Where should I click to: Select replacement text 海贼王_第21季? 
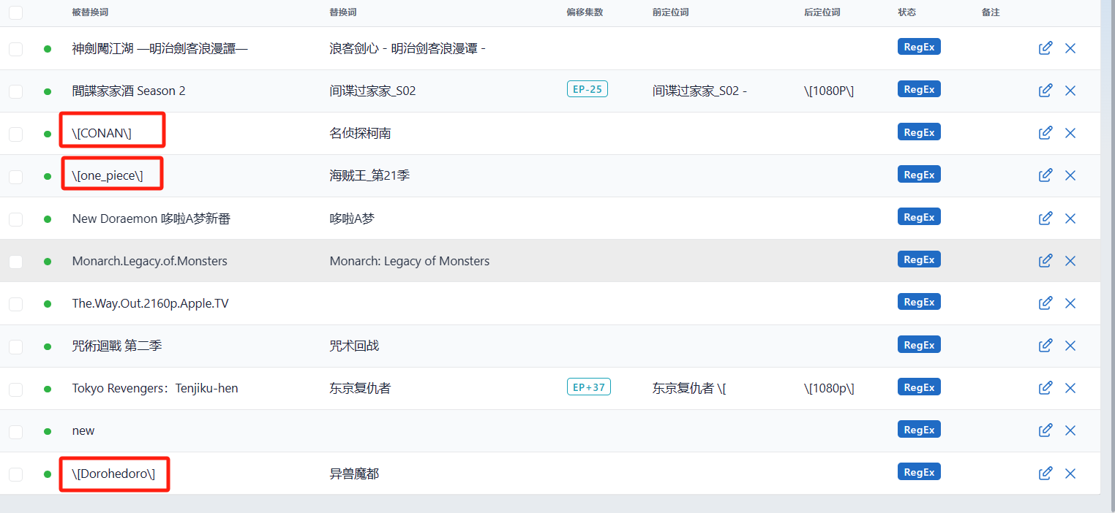point(370,175)
